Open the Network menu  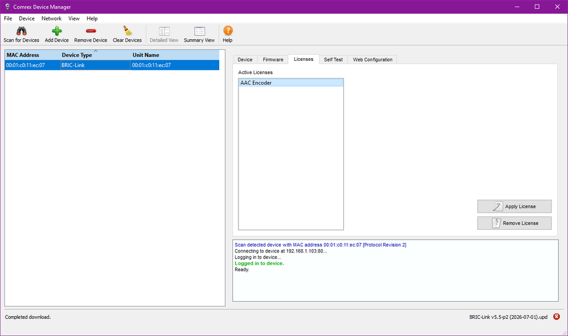[52, 18]
